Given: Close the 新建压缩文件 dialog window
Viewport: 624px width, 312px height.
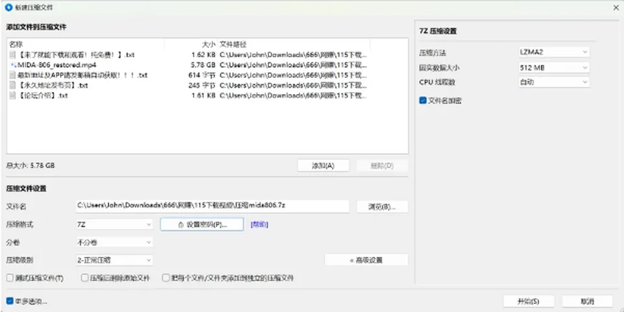Looking at the screenshot, I should tap(615, 8).
